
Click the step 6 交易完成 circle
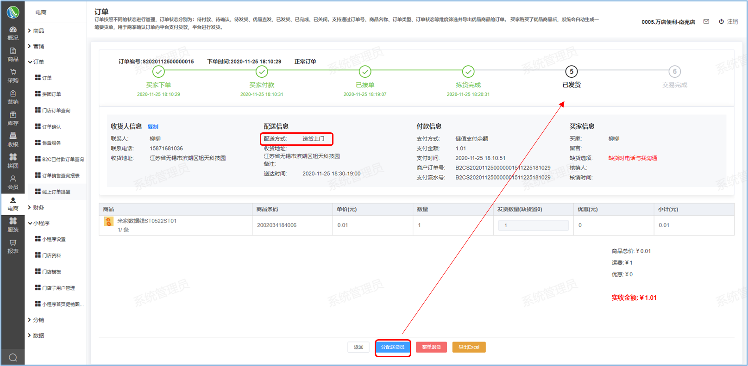(675, 72)
